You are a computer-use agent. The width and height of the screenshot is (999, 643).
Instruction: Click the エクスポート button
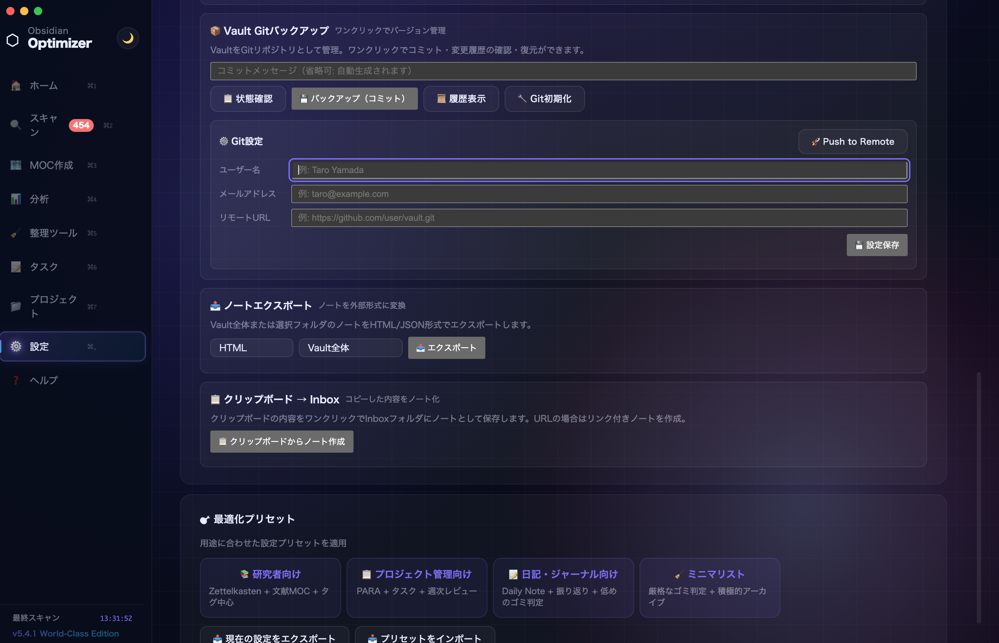[x=447, y=348]
